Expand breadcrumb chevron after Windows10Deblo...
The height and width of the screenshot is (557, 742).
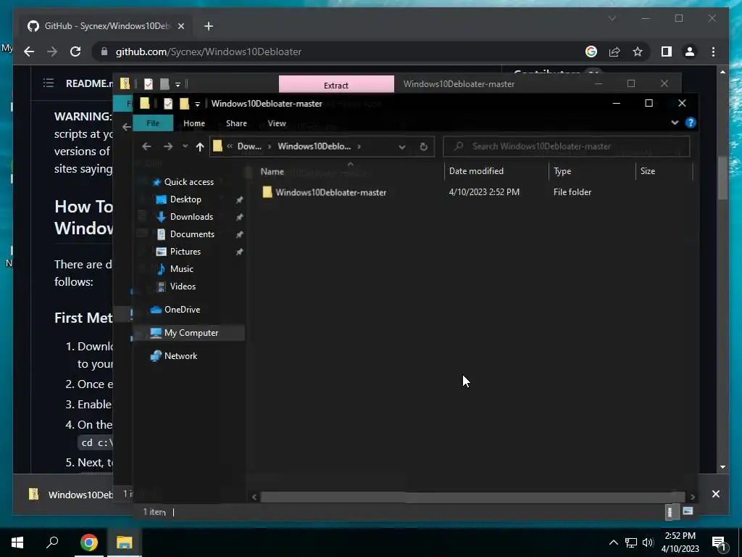359,147
